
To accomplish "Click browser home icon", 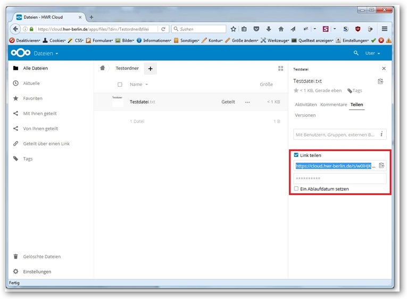I will (x=281, y=29).
